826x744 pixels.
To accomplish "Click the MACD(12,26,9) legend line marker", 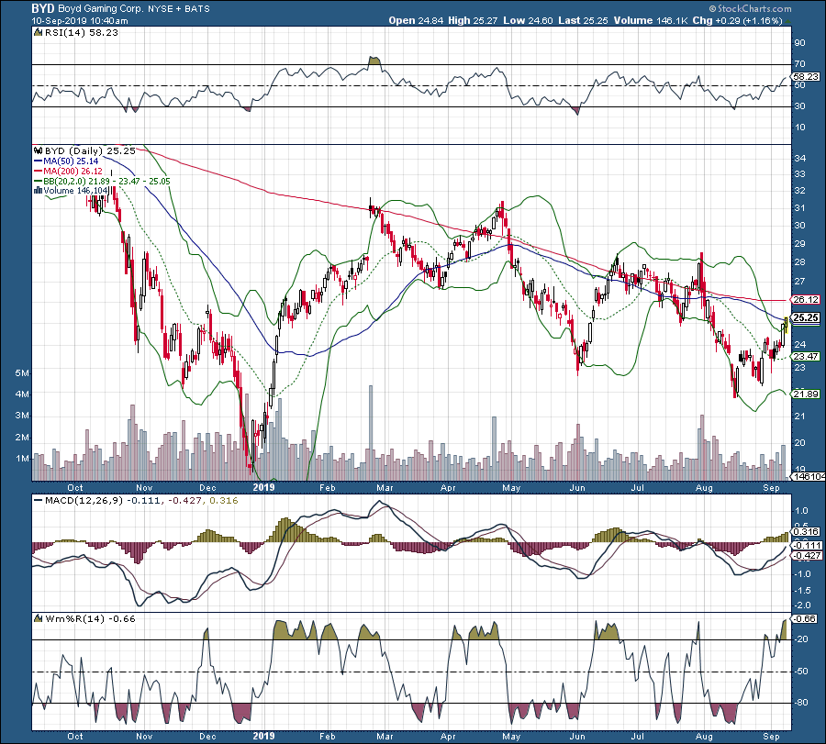I will point(38,501).
